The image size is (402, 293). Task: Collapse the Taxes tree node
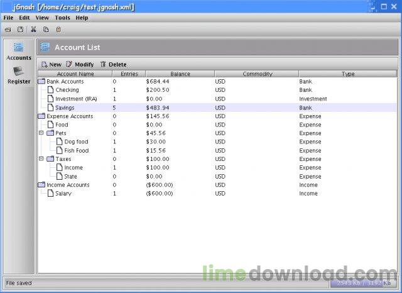coord(41,159)
